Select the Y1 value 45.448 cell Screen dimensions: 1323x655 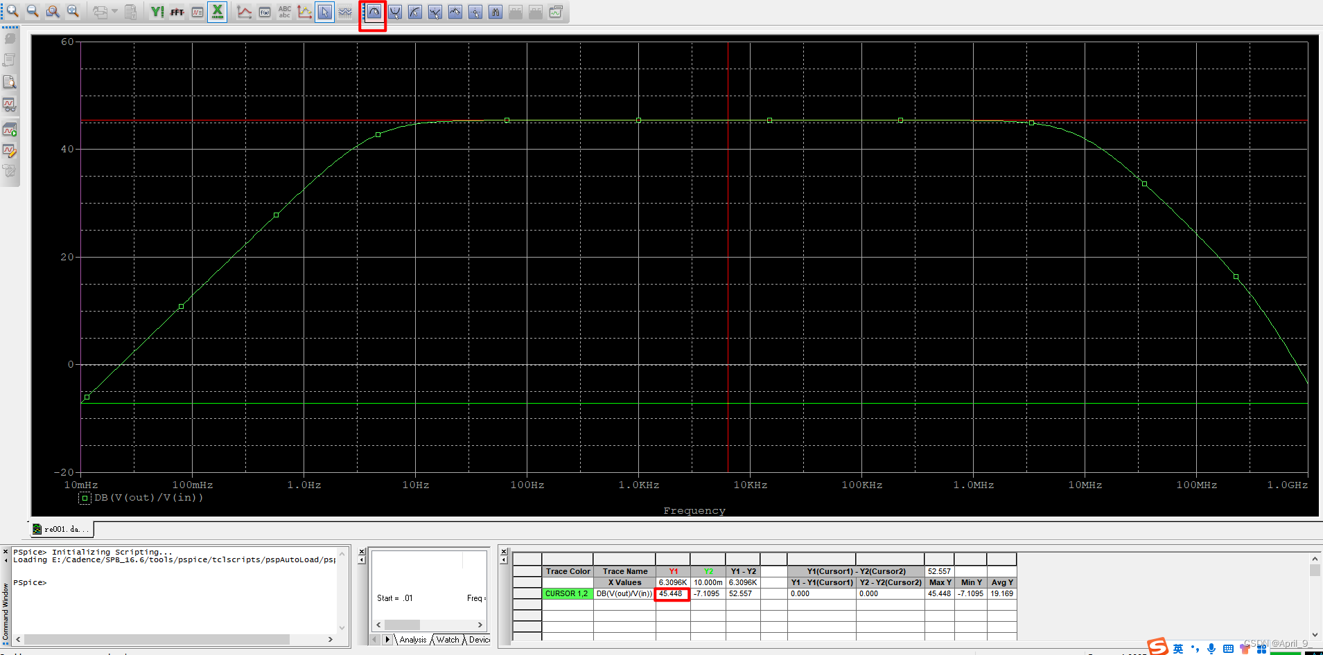(672, 593)
